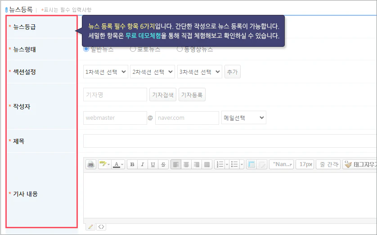Apply the text highlight color tool

[x=103, y=164]
